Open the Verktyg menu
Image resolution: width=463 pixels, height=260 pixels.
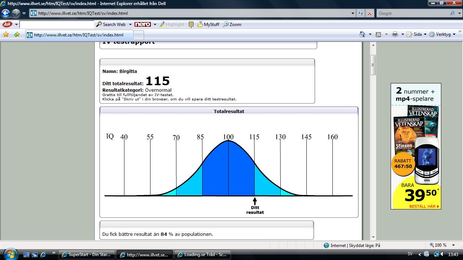click(x=443, y=35)
